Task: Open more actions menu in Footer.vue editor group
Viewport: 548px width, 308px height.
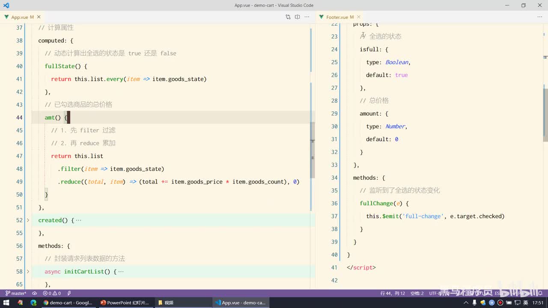Action: point(539,17)
